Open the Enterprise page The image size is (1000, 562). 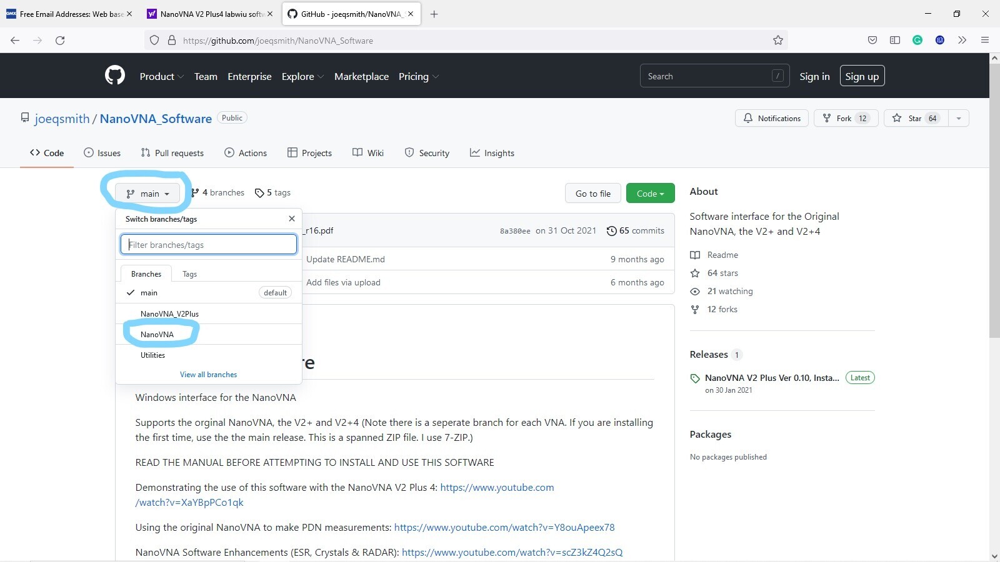(249, 76)
